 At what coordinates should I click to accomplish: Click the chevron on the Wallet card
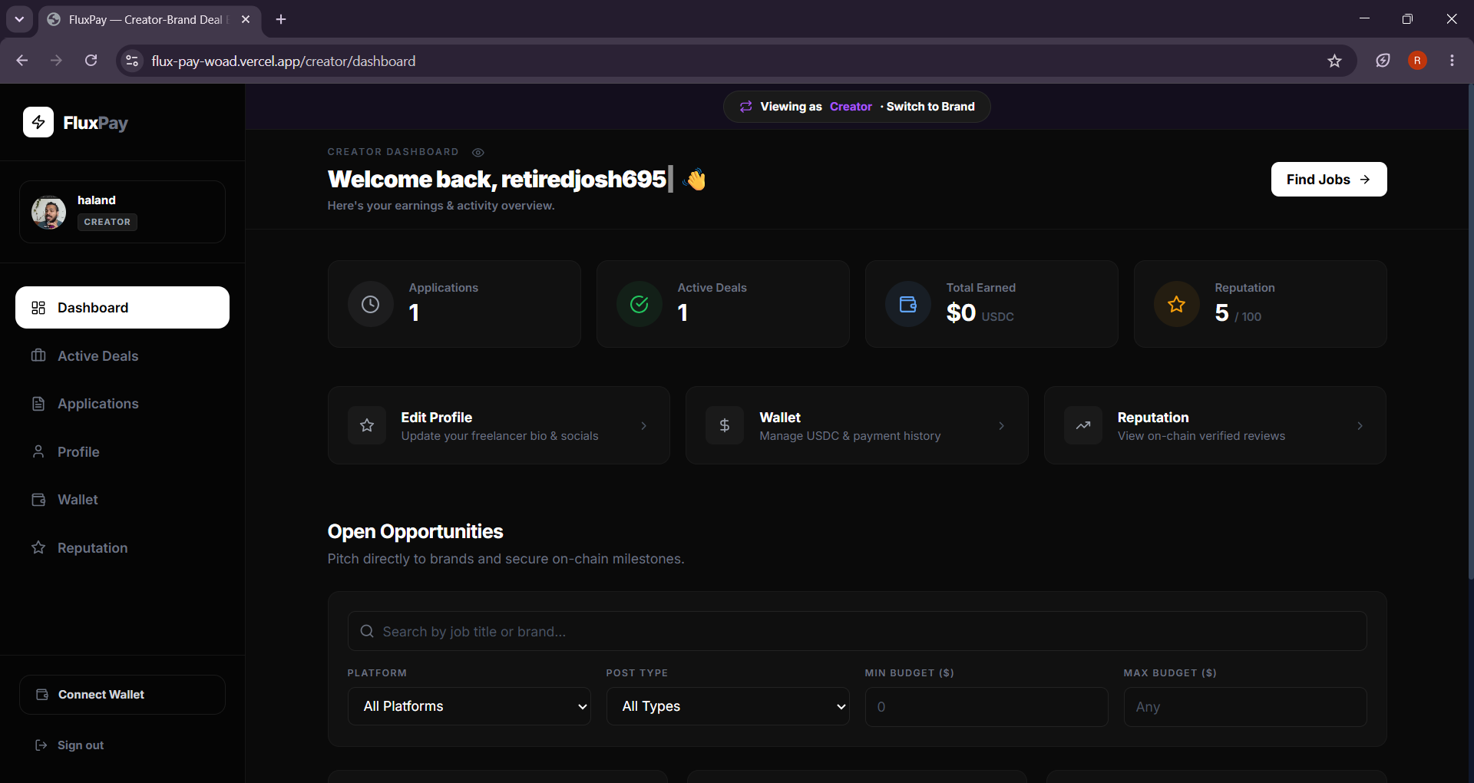pyautogui.click(x=1002, y=426)
